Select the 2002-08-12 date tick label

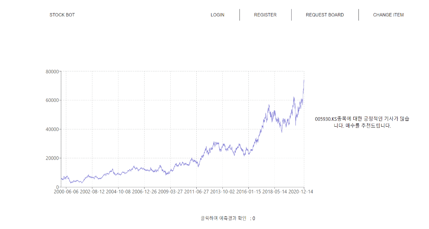92,192
